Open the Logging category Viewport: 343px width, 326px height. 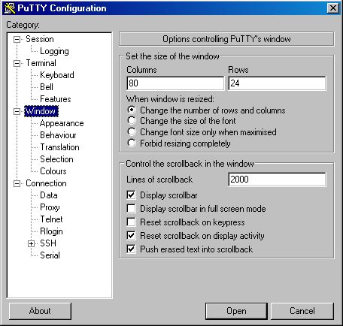click(x=54, y=51)
